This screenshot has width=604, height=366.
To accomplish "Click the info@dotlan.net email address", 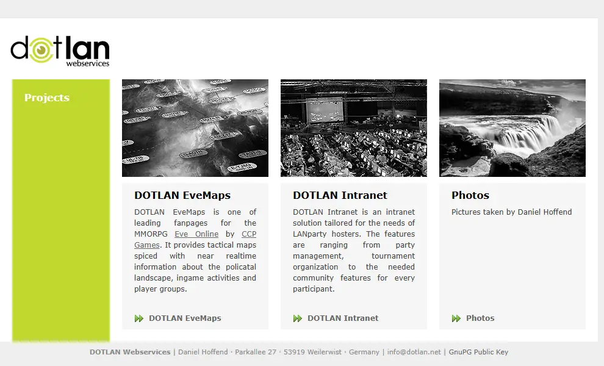I will (414, 352).
